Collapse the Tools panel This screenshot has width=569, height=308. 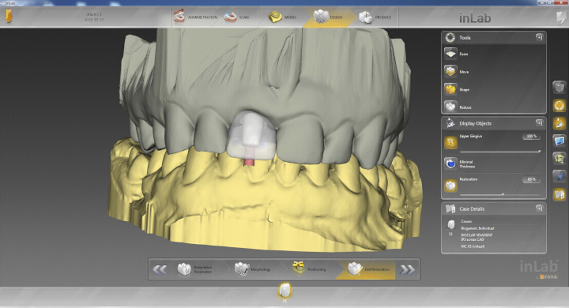[x=539, y=37]
